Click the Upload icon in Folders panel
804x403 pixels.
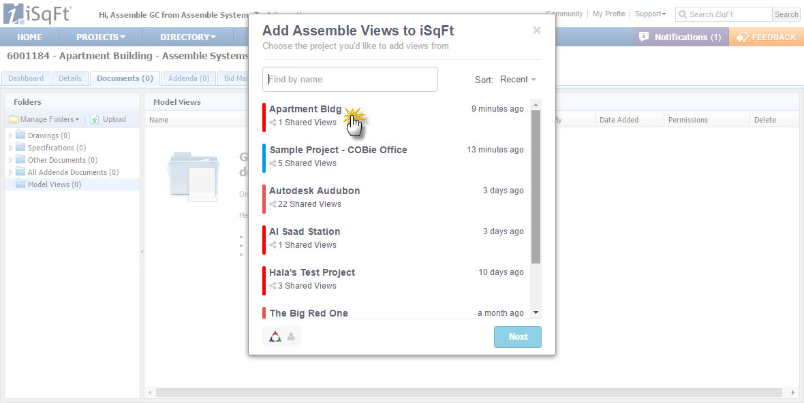95,119
